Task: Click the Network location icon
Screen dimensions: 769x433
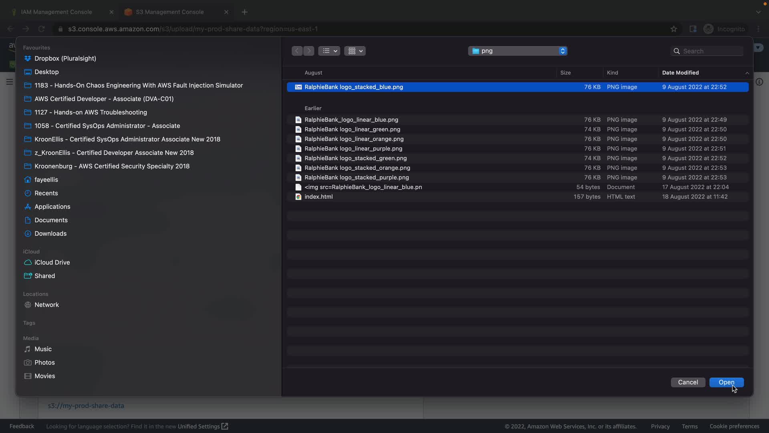Action: [x=28, y=305]
